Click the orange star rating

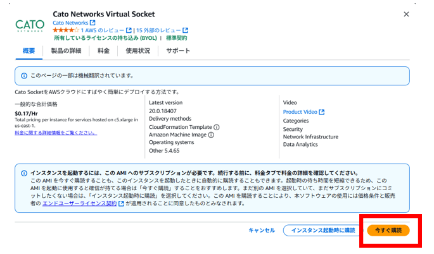(x=66, y=30)
